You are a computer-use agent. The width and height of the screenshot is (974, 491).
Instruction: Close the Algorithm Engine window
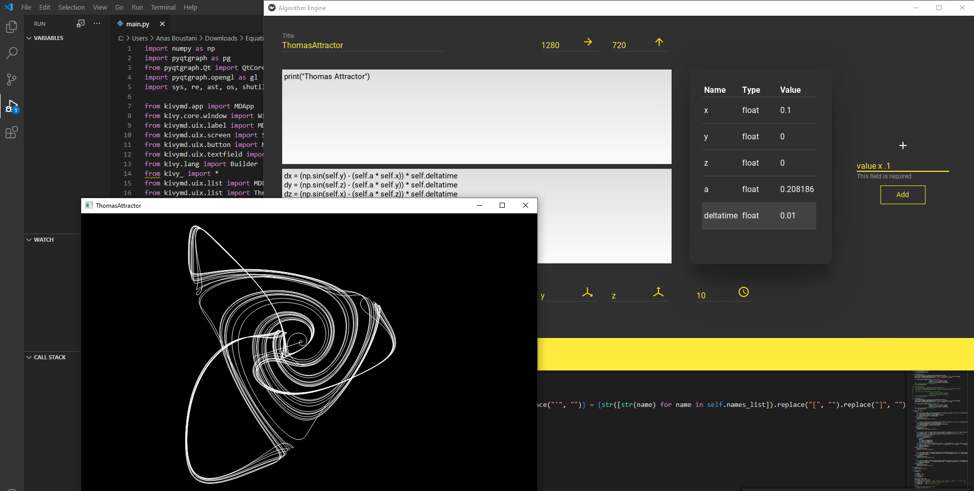pos(962,8)
